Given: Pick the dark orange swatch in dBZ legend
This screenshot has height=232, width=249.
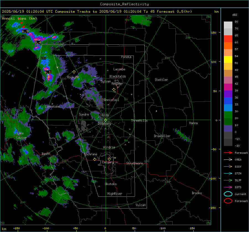Looking at the screenshot, I should tap(228, 46).
